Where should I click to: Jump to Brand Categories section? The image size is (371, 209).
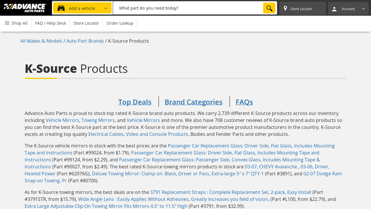[x=193, y=102]
